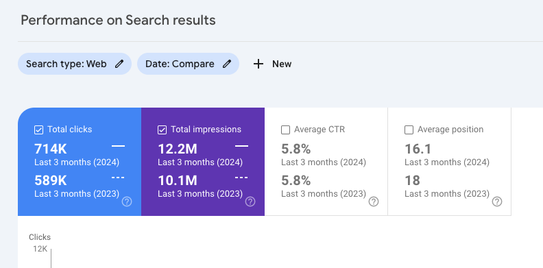The height and width of the screenshot is (268, 543).
Task: Click the dashed line legend for 2023 impressions
Action: click(241, 178)
